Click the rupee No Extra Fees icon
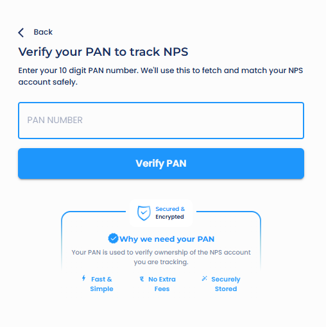The image size is (326, 327). pos(142,279)
